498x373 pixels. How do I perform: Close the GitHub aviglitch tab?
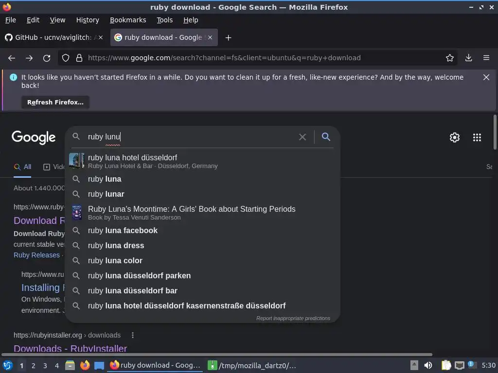click(101, 37)
